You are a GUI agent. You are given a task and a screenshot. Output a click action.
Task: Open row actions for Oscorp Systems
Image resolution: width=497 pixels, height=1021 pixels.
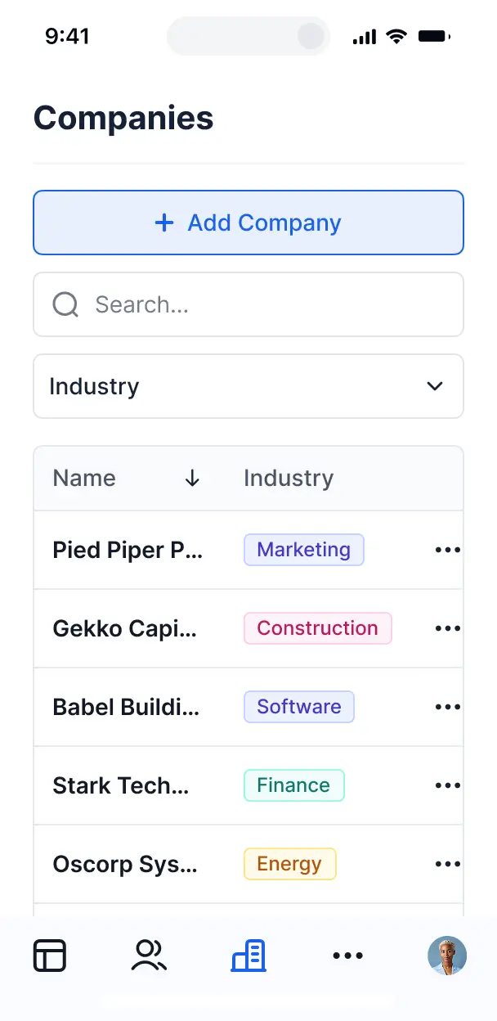pyautogui.click(x=447, y=864)
